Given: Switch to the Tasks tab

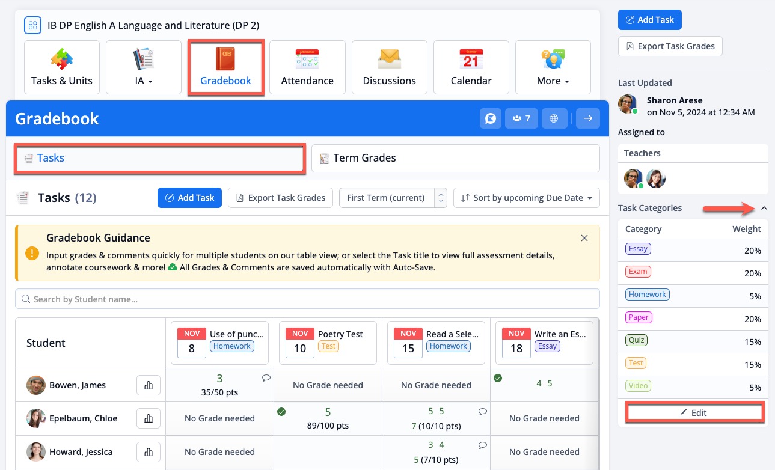Looking at the screenshot, I should (x=161, y=159).
